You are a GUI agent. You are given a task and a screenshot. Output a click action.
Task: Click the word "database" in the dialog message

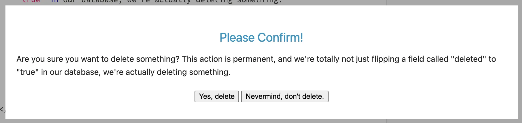(x=82, y=72)
